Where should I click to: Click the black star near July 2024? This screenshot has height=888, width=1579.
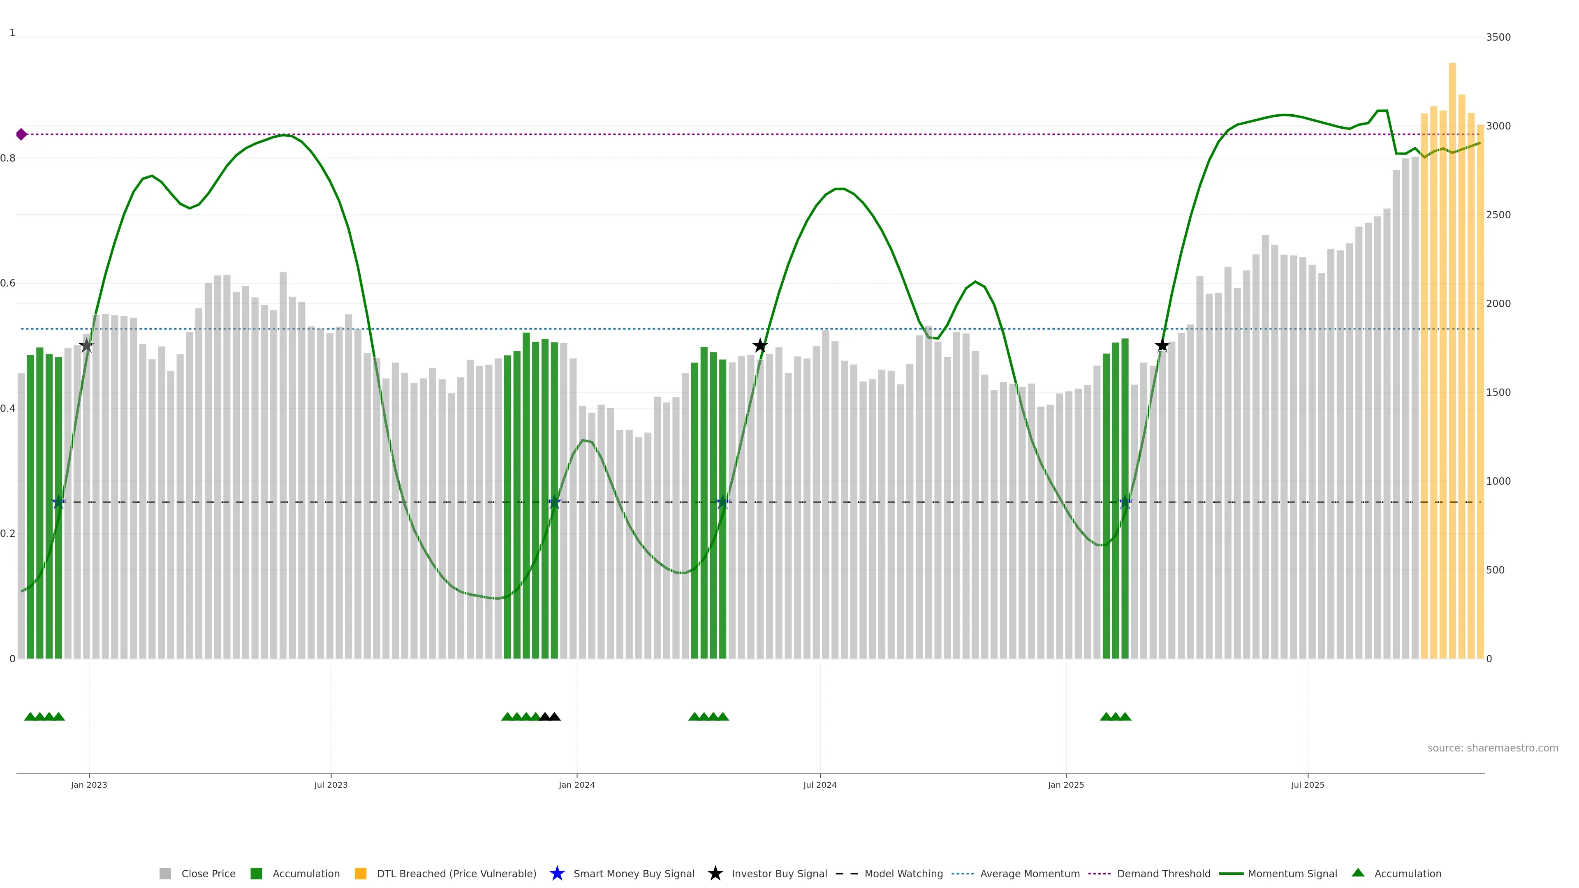pos(760,346)
